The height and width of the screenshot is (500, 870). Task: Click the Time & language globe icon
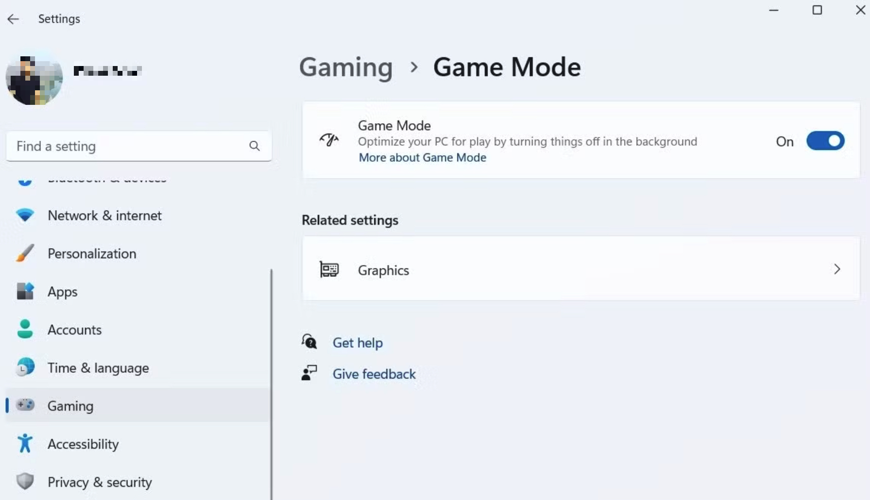(x=25, y=367)
